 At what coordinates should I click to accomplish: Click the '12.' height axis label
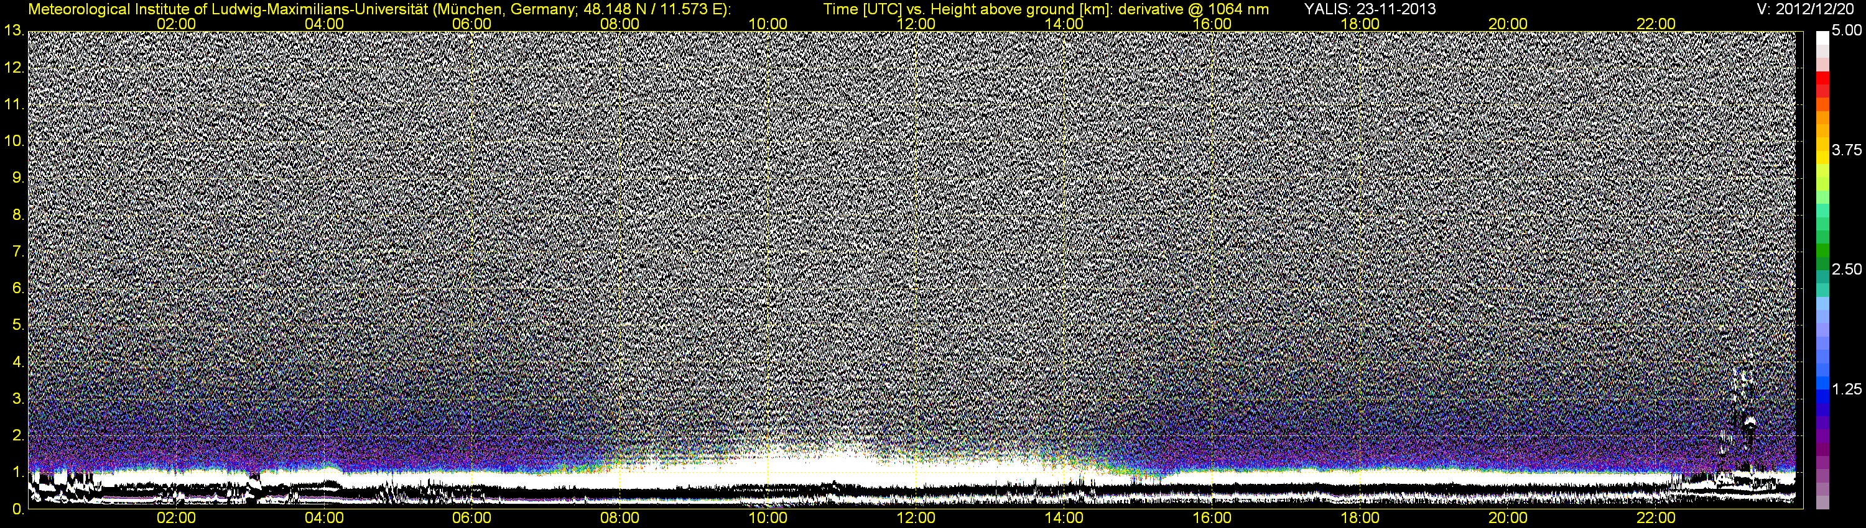click(x=14, y=67)
